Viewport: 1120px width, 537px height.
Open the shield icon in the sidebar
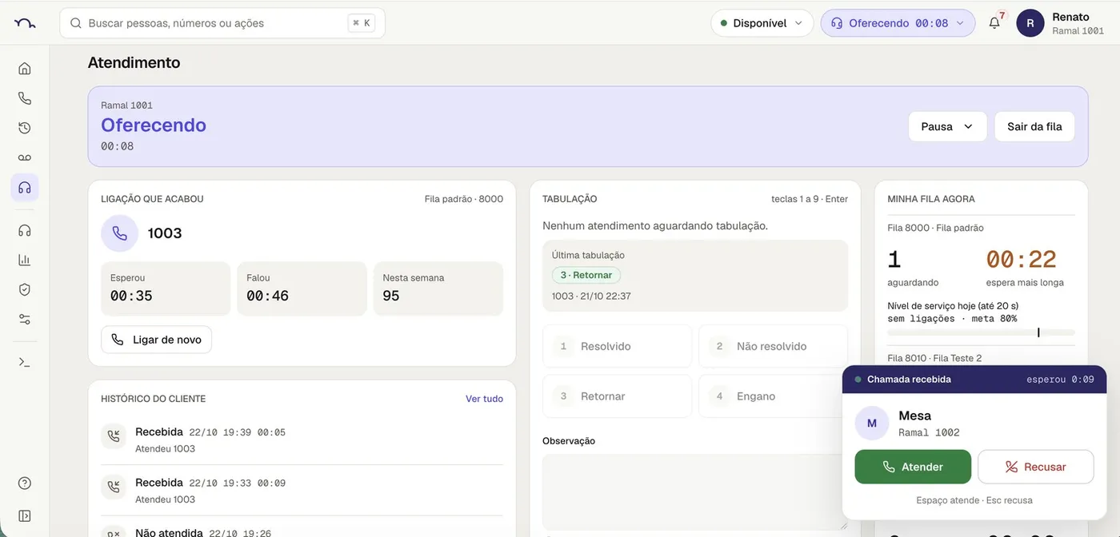point(25,289)
